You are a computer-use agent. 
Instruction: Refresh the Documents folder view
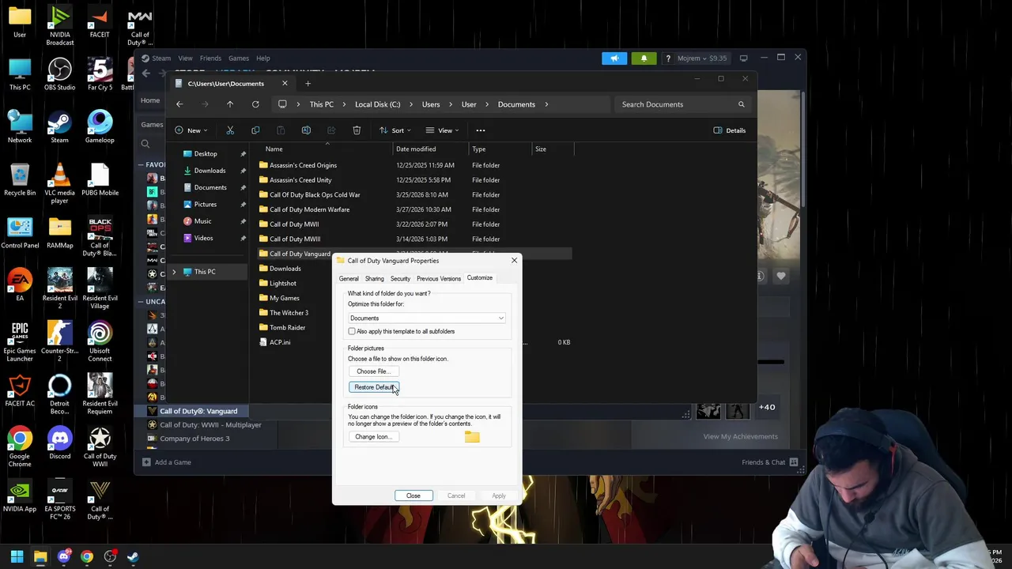tap(255, 104)
